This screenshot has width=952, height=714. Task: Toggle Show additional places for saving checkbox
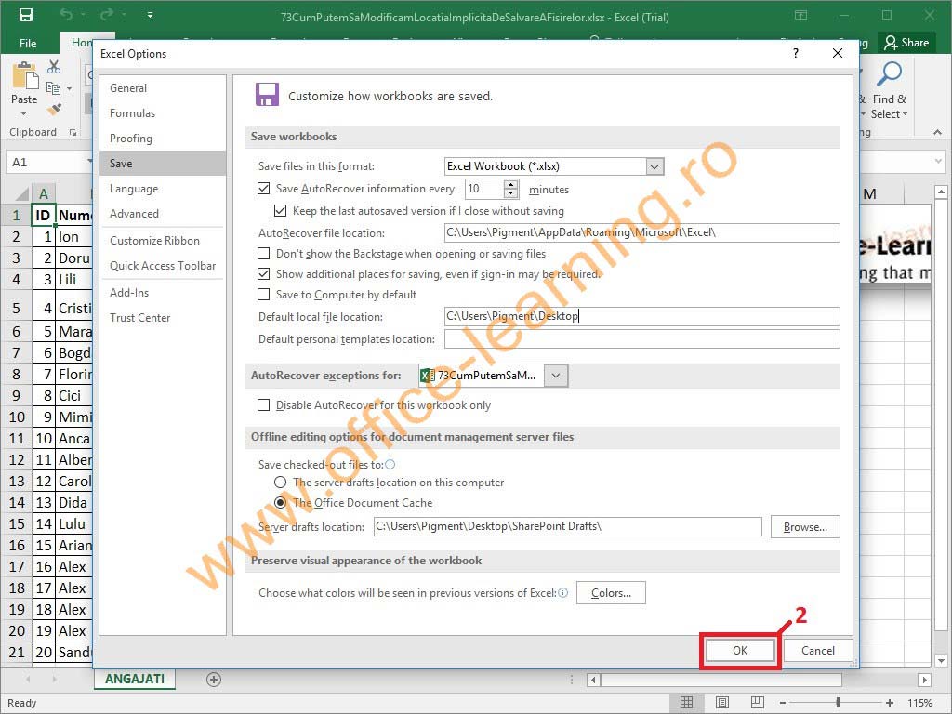click(x=263, y=274)
